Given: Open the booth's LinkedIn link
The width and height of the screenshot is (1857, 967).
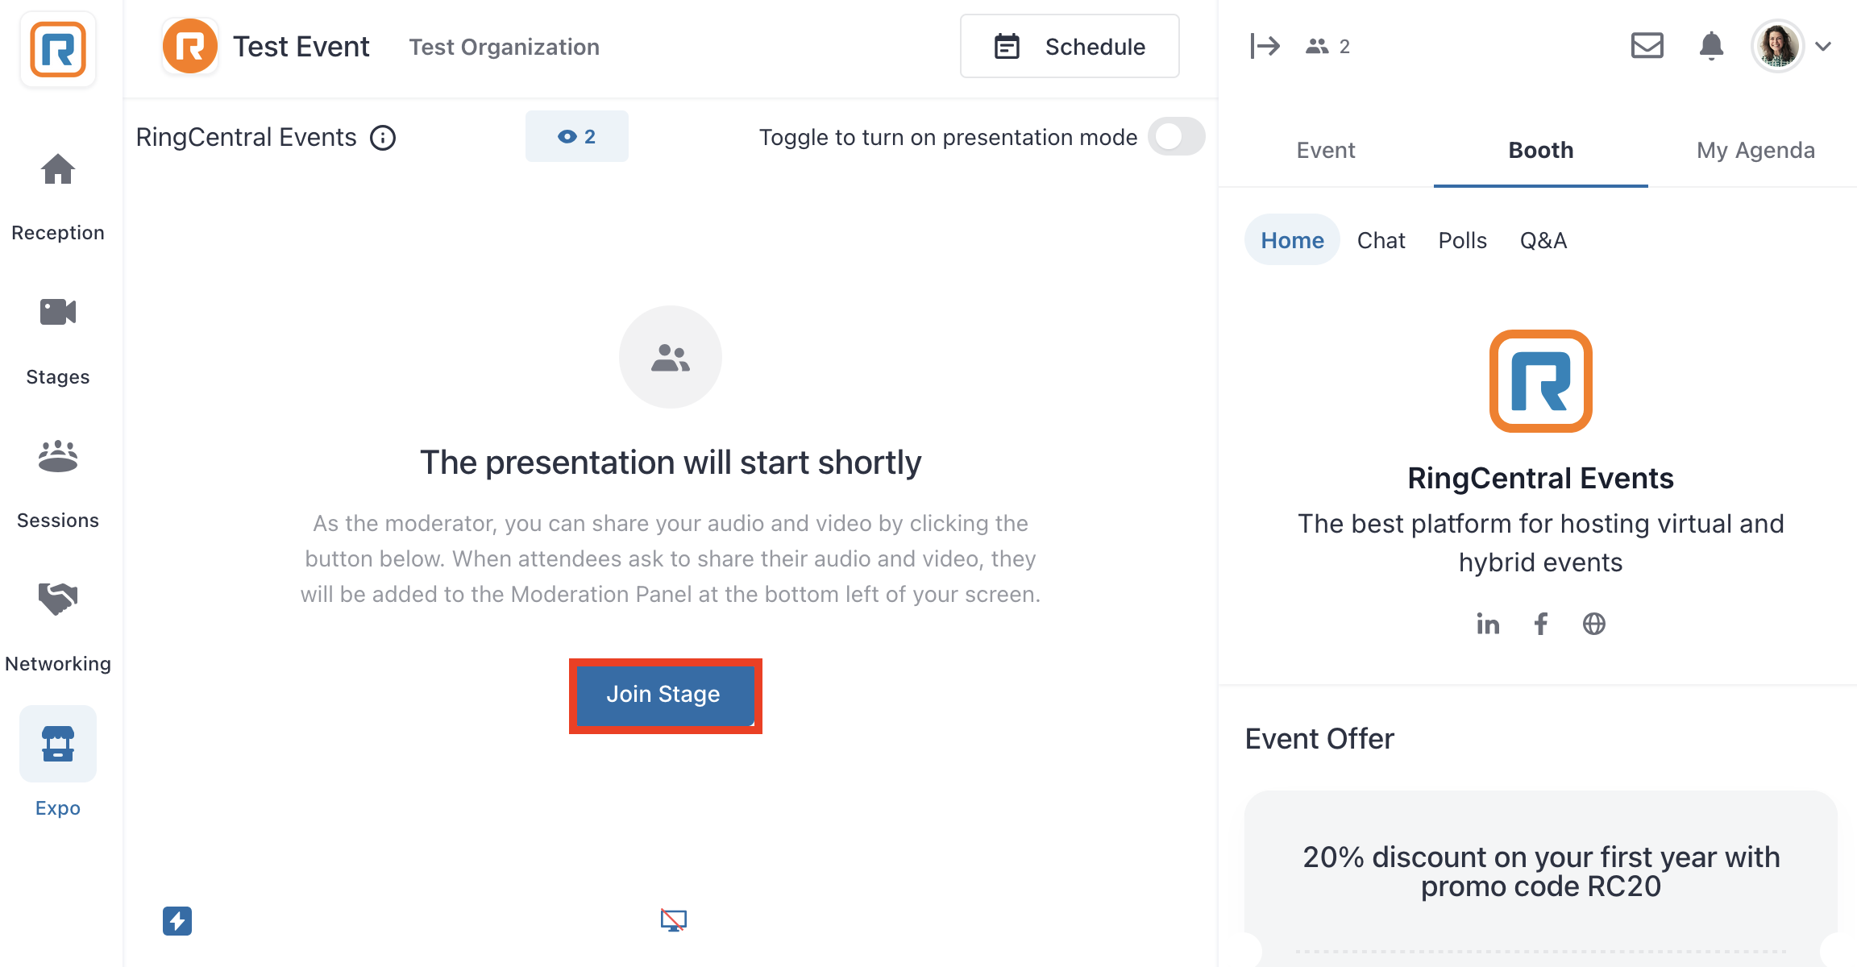Looking at the screenshot, I should [x=1488, y=624].
